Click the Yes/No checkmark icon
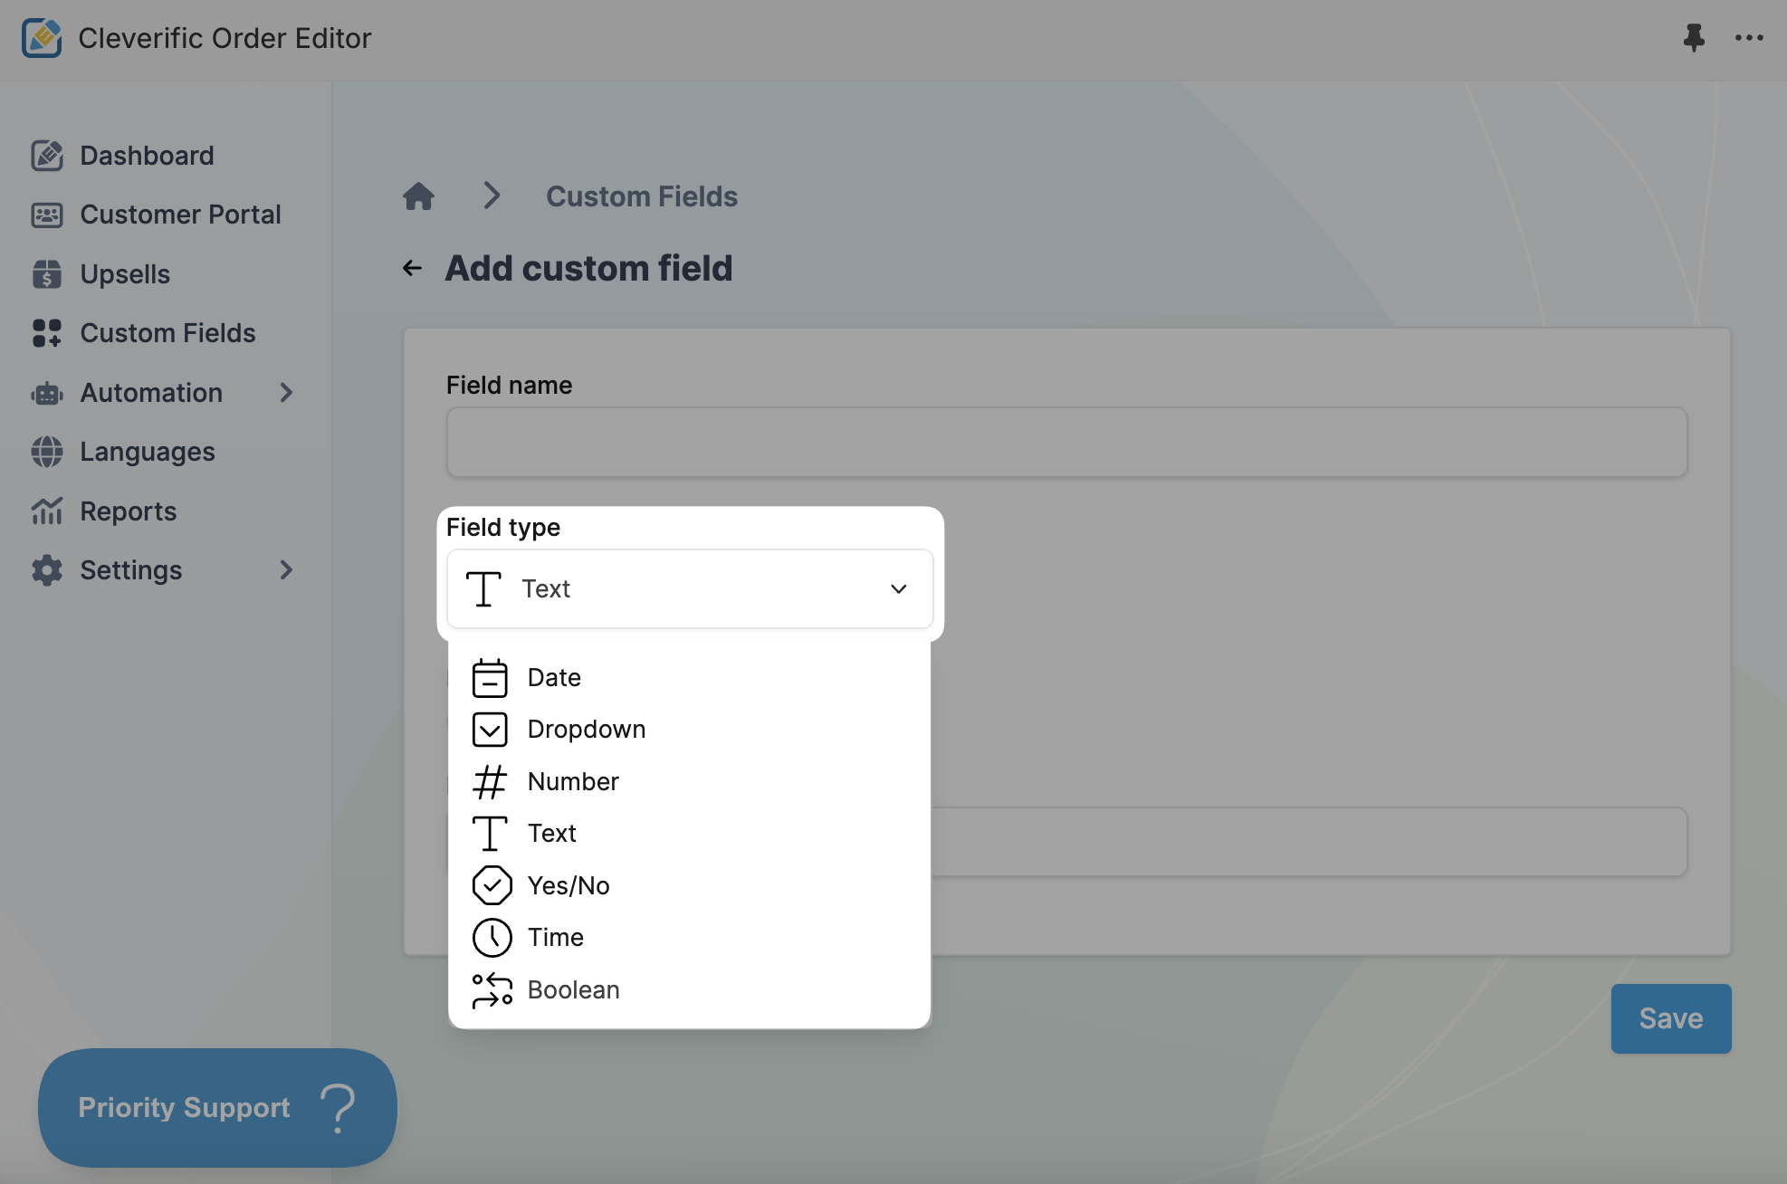This screenshot has width=1787, height=1184. click(x=492, y=885)
